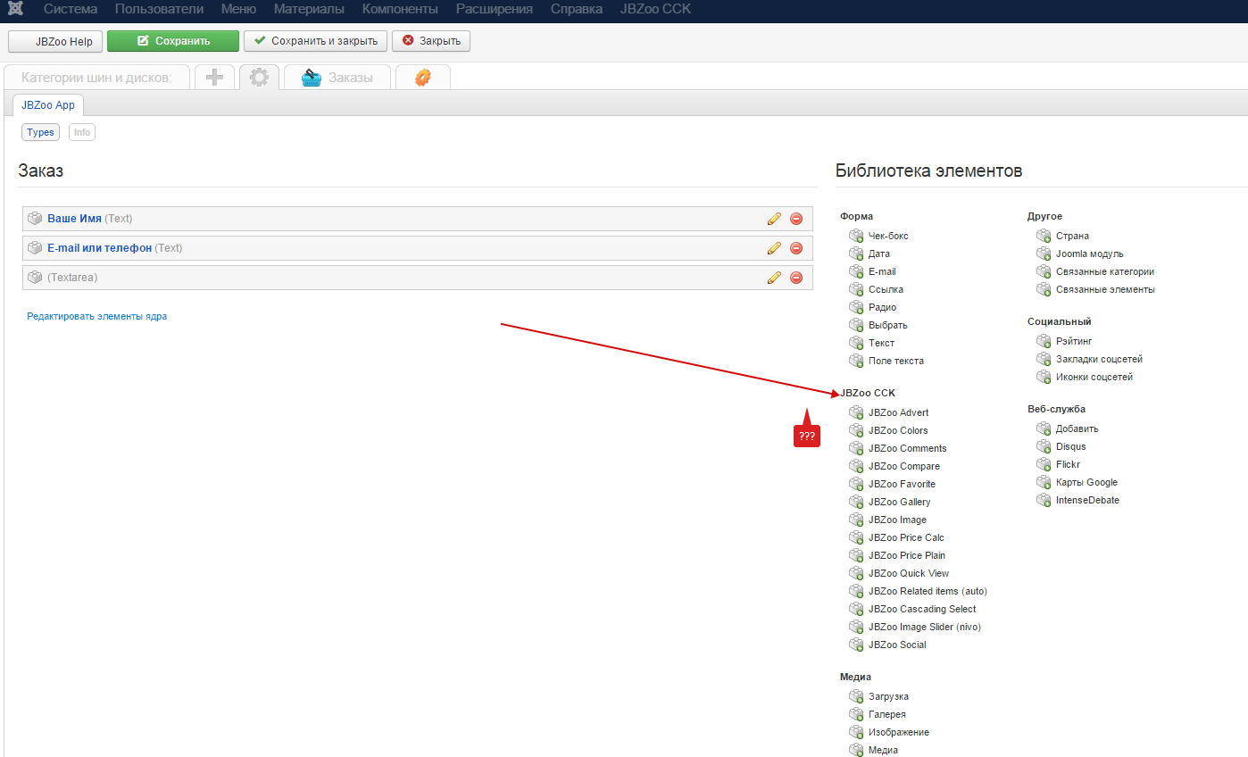Click the Закрыть button
The height and width of the screenshot is (757, 1248).
[x=431, y=41]
